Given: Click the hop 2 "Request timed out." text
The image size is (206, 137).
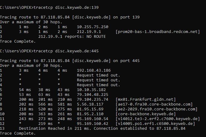Looking at the screenshot, I should coord(98,75).
